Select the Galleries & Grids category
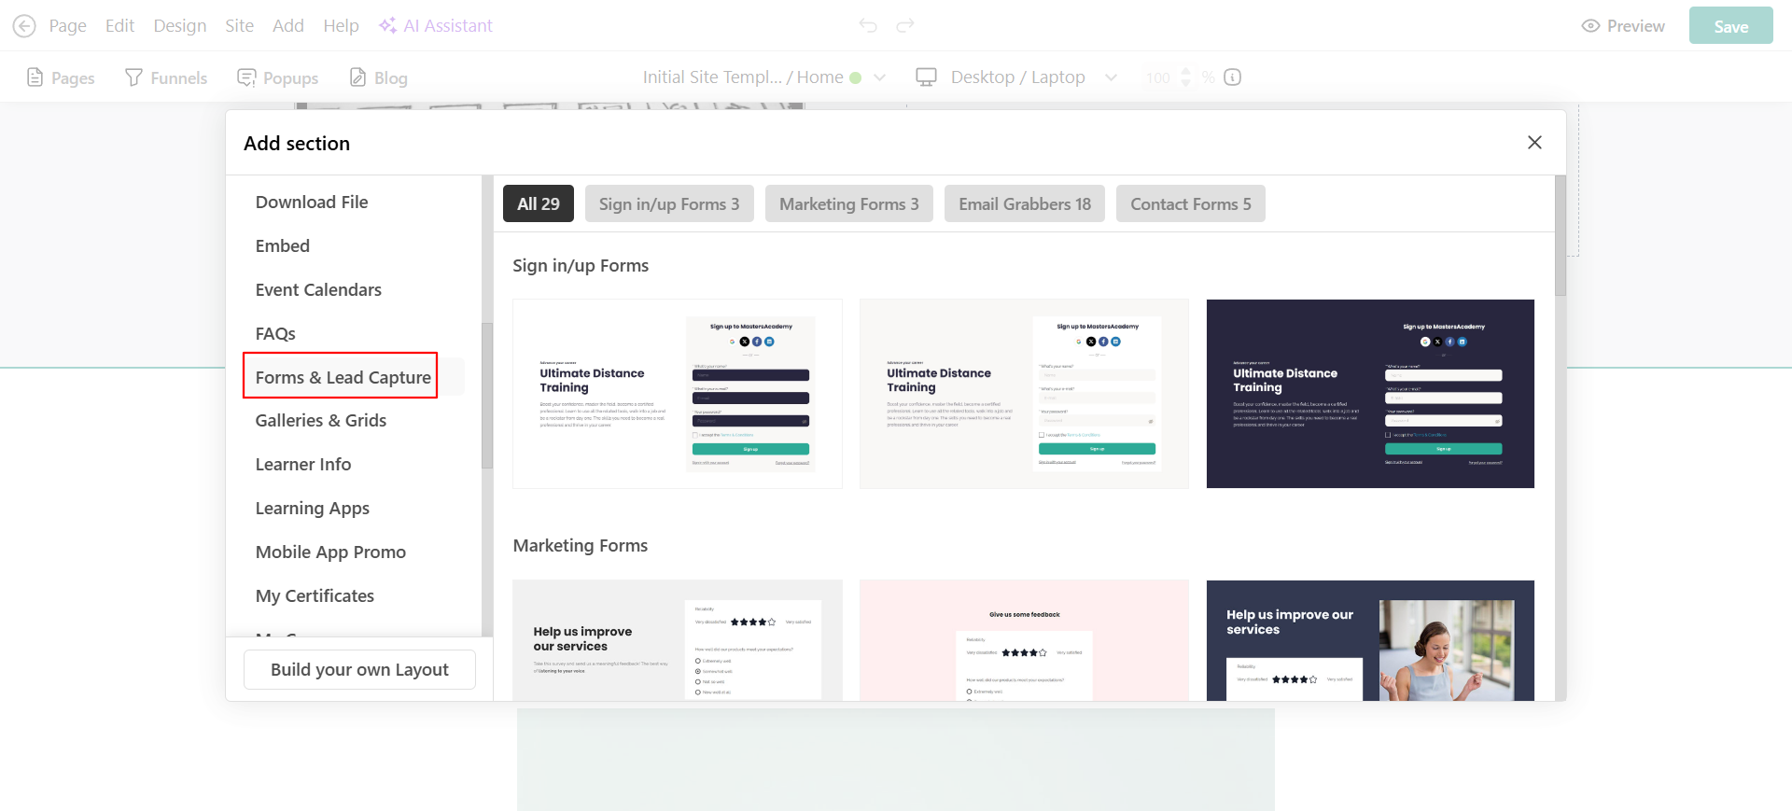The image size is (1792, 811). pos(321,420)
